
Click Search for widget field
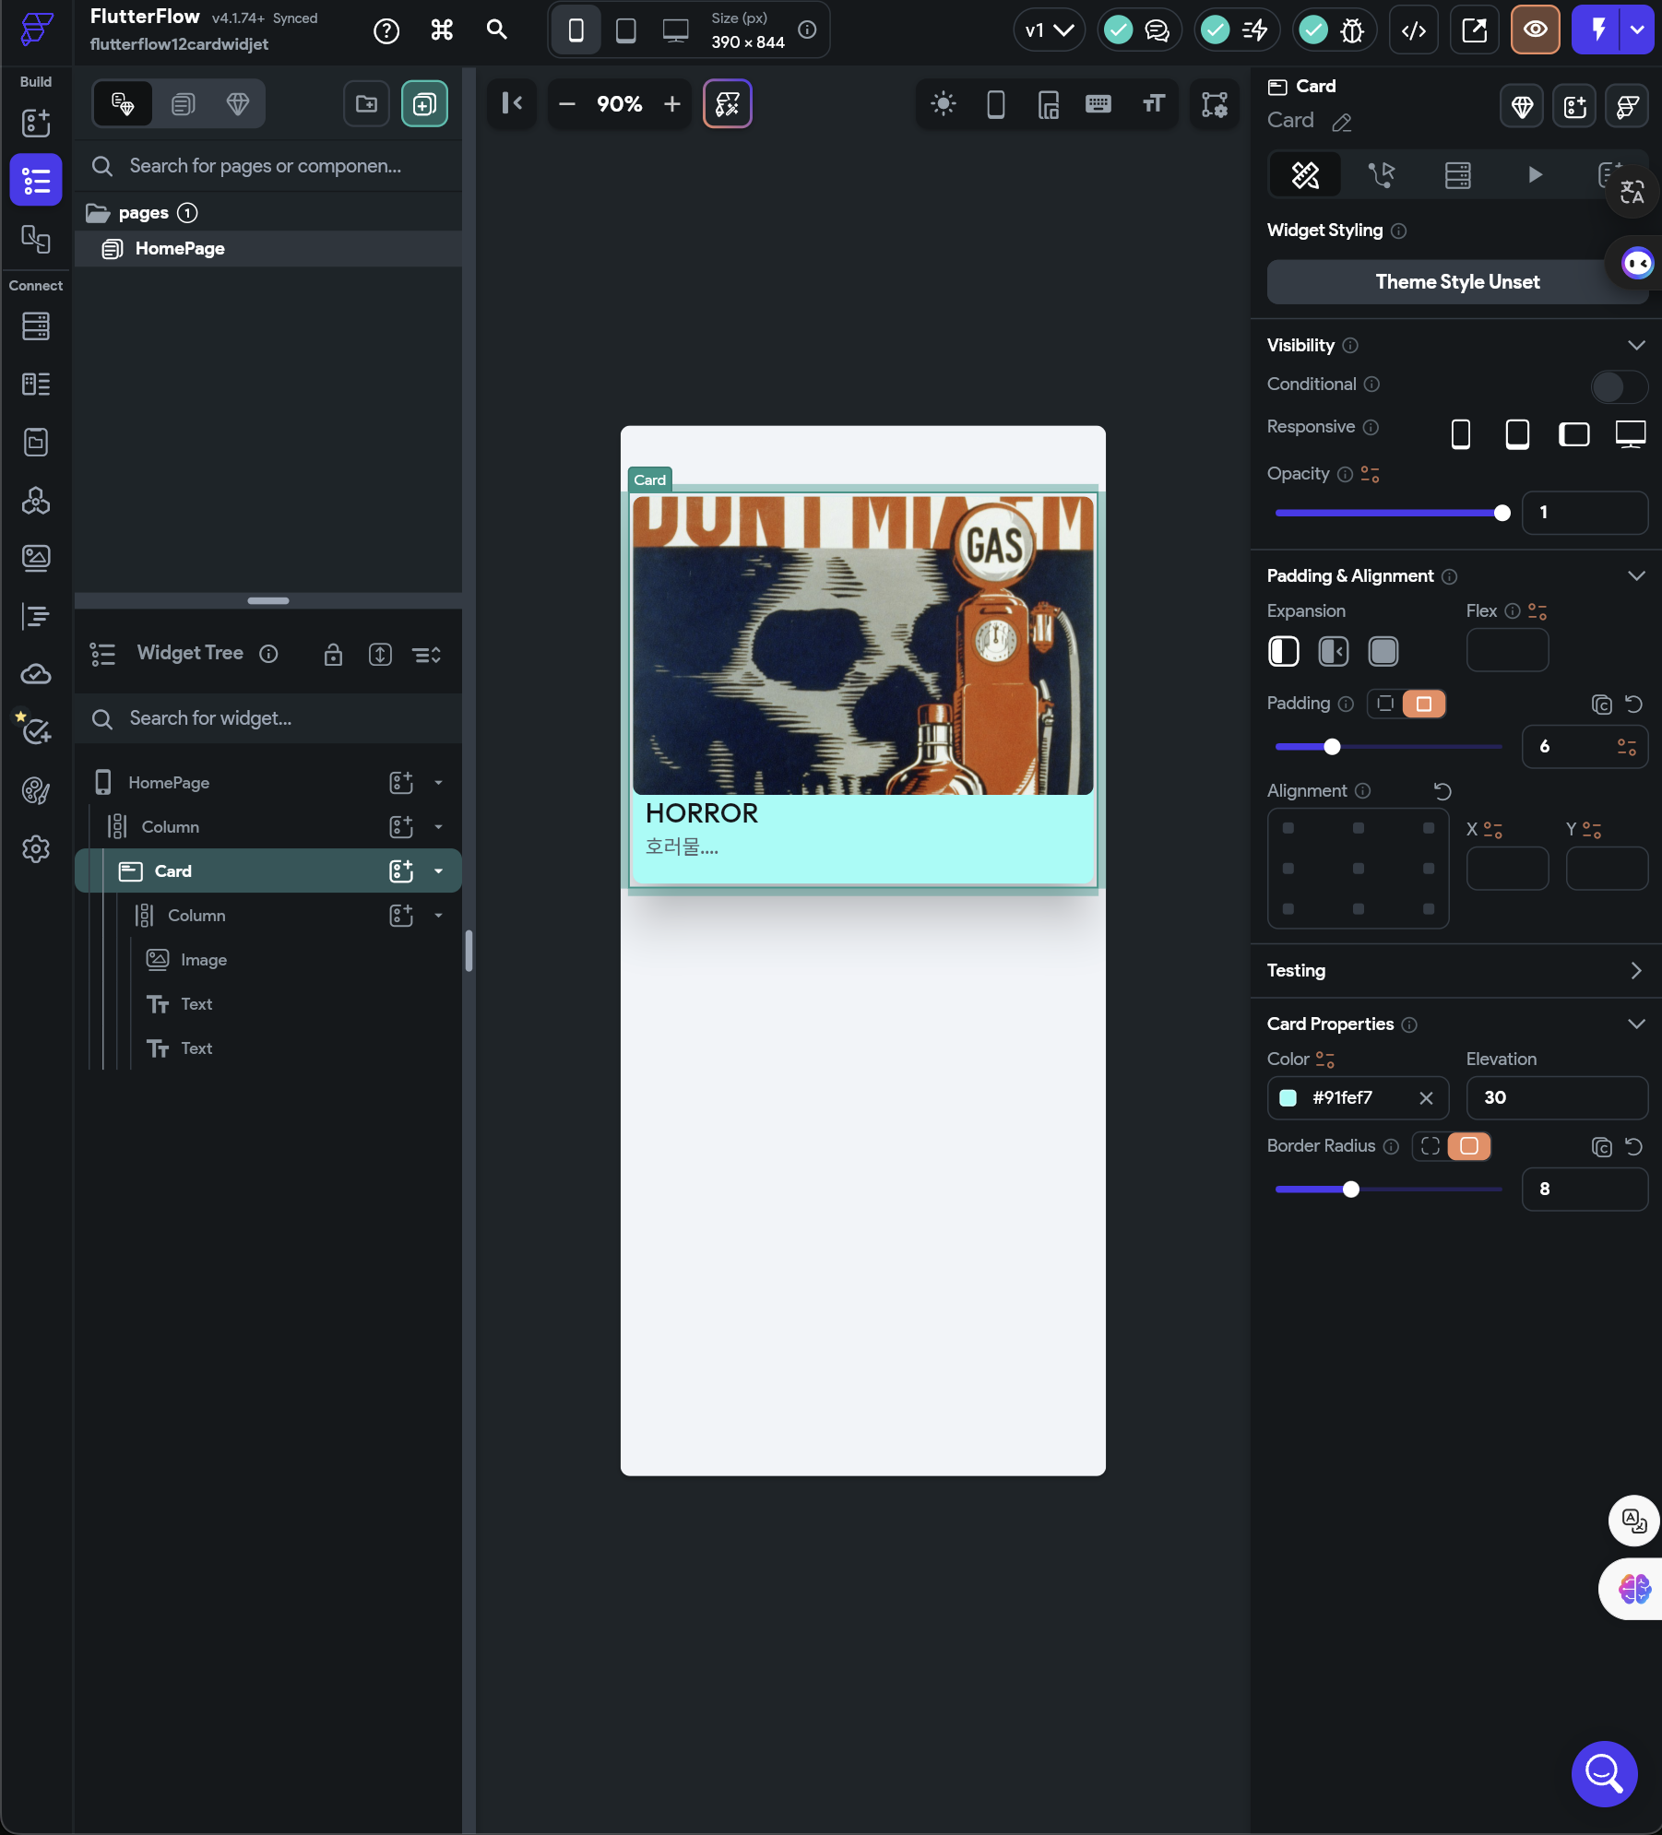click(x=268, y=719)
